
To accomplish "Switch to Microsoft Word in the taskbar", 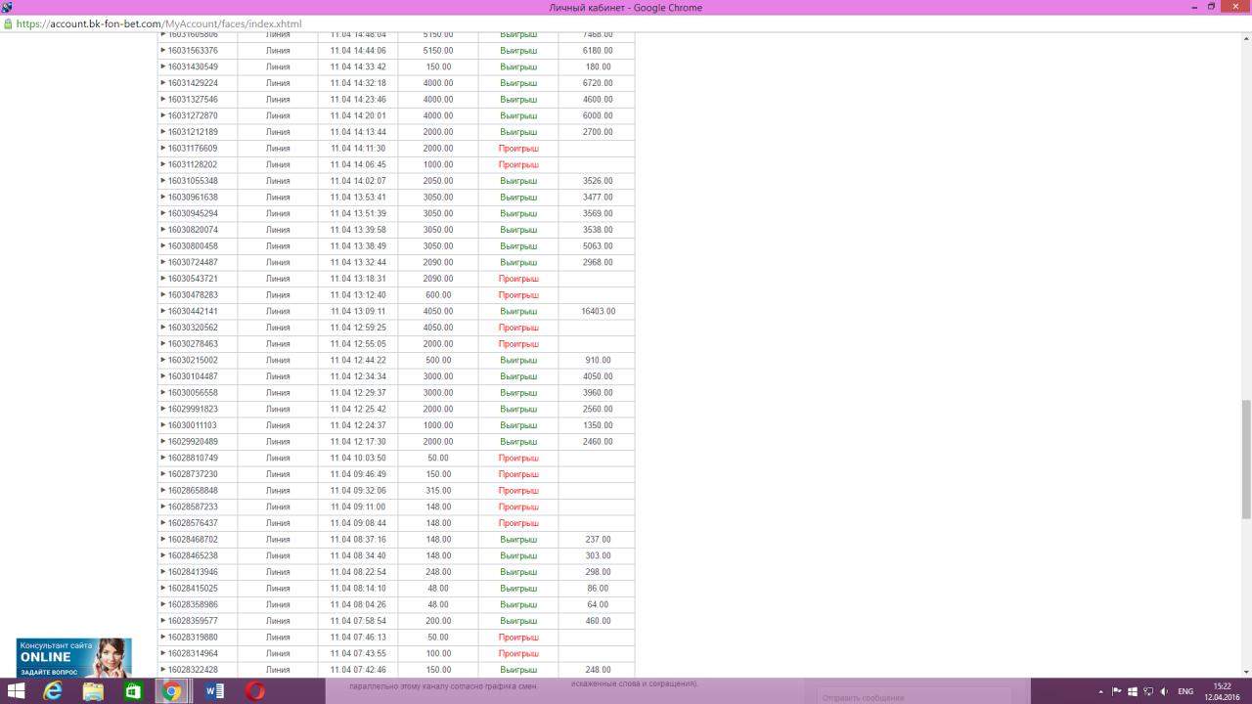I will coord(214,691).
